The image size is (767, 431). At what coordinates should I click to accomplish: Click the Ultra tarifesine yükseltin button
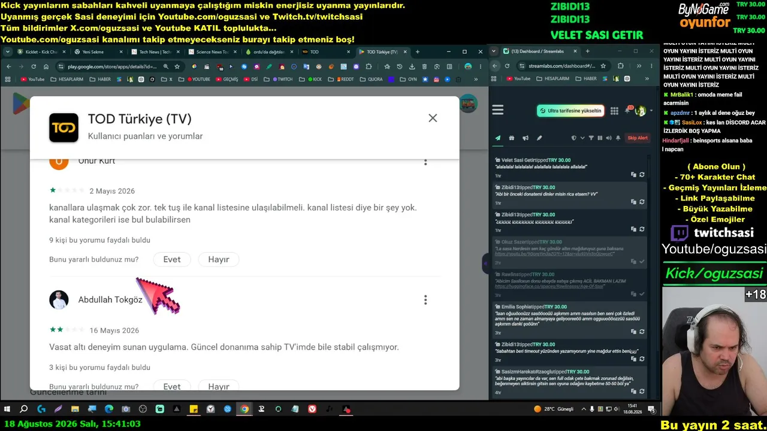570,111
